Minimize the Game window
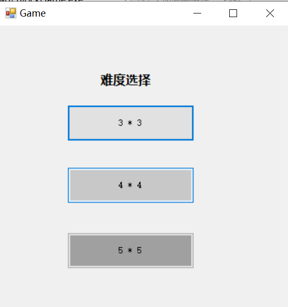The image size is (288, 307). (198, 13)
